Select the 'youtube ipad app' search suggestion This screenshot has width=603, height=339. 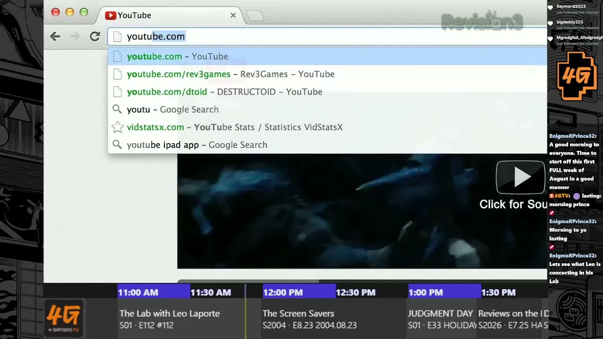coord(327,145)
